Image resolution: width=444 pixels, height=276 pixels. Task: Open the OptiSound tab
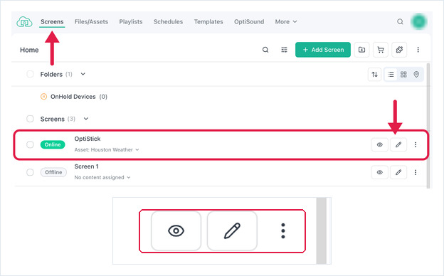249,22
